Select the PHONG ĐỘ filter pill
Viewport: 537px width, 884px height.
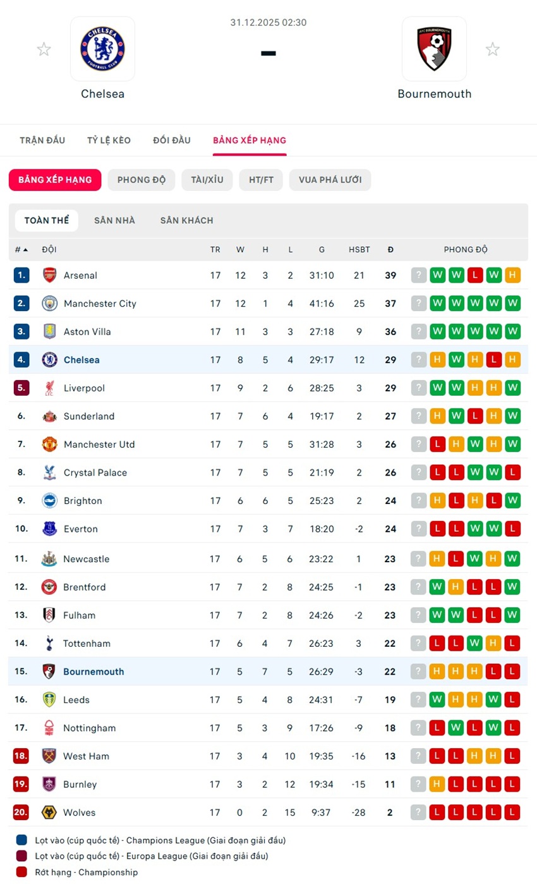coord(142,180)
